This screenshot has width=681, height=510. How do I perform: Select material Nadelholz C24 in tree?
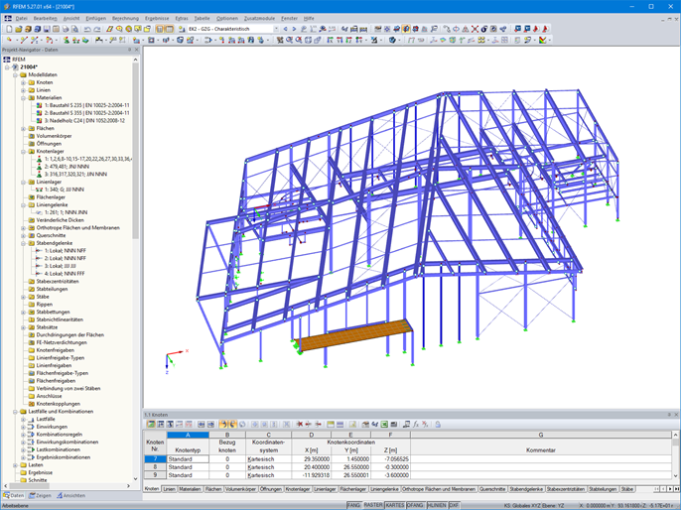pos(84,121)
